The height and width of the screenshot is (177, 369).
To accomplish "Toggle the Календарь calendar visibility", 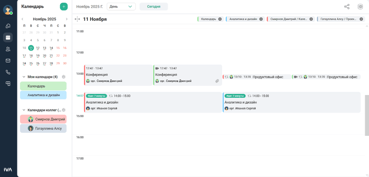I will click(x=43, y=86).
